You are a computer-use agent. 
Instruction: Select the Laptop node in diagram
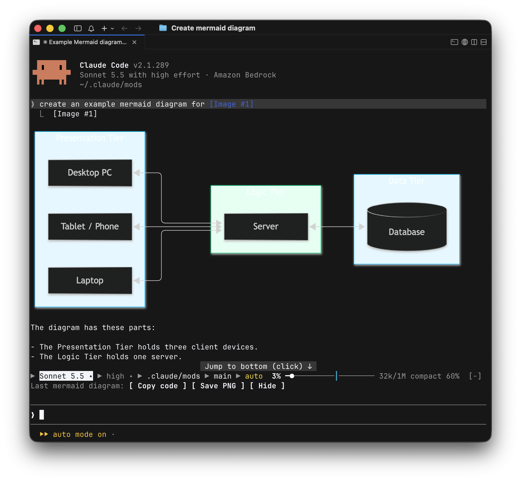coord(90,280)
